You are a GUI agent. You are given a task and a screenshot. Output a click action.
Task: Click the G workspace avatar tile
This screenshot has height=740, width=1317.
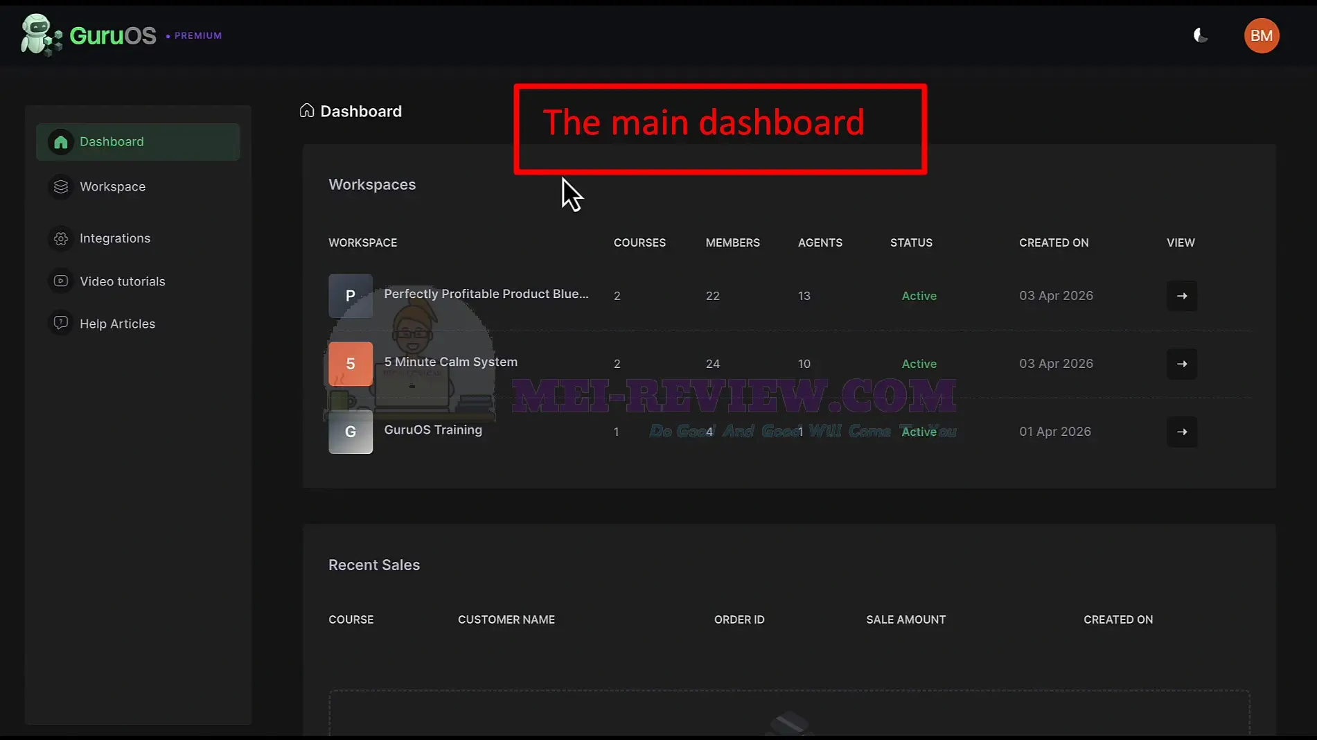[x=351, y=432]
